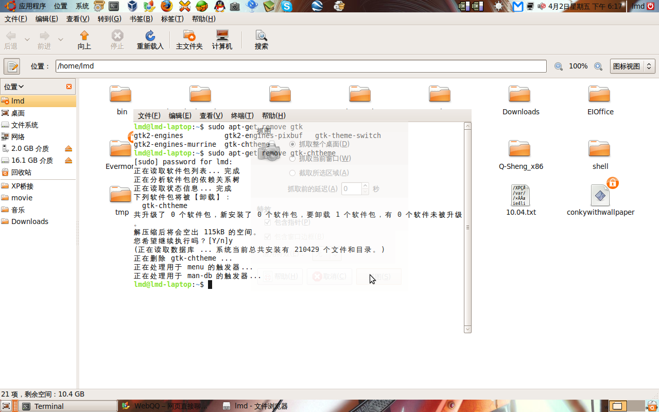
Task: Click the 停止 stop button
Action: click(x=117, y=40)
